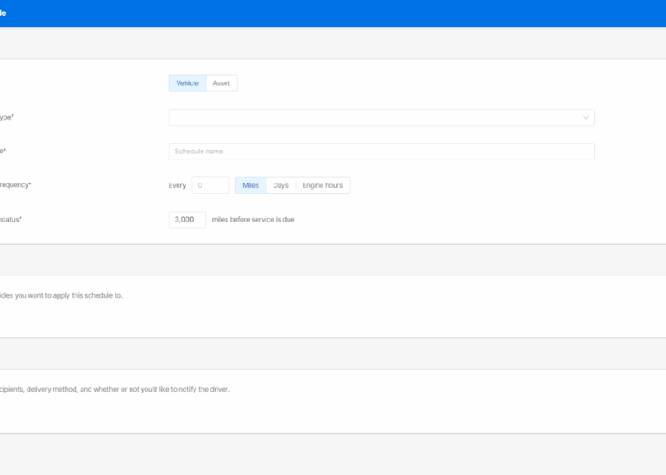The height and width of the screenshot is (475, 666).
Task: Open the empty type combo box
Action: (x=373, y=117)
